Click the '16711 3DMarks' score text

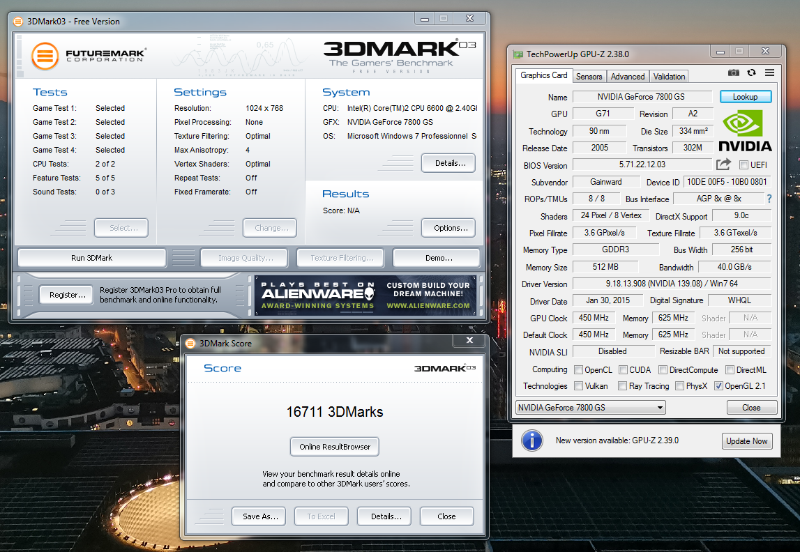[x=335, y=412]
